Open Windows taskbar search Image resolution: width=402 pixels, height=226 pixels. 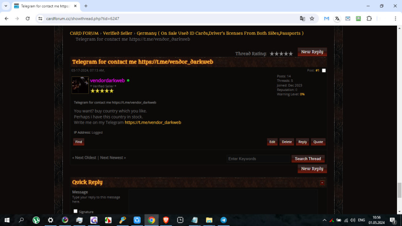pyautogui.click(x=21, y=220)
